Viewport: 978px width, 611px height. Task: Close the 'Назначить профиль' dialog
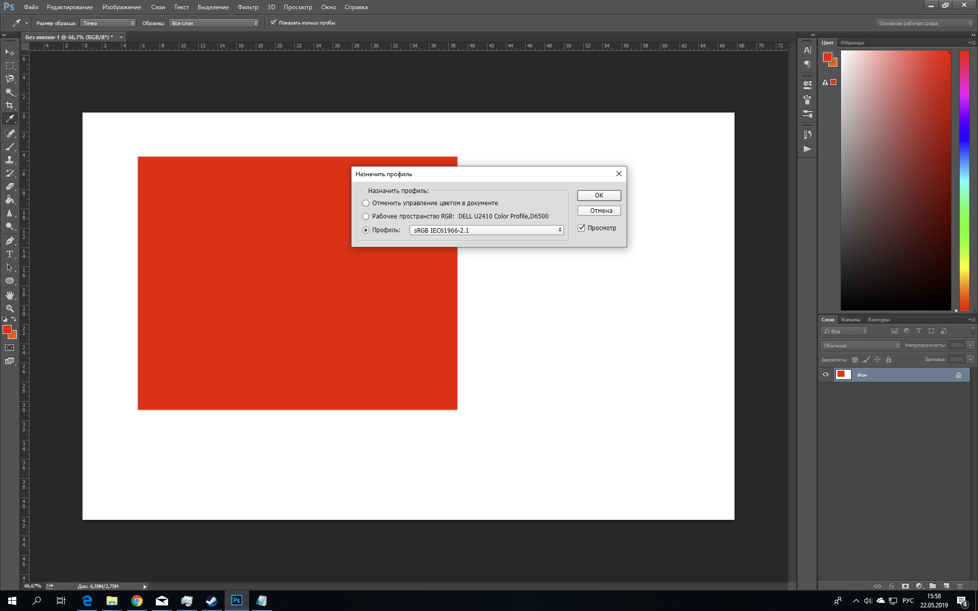[x=619, y=174]
